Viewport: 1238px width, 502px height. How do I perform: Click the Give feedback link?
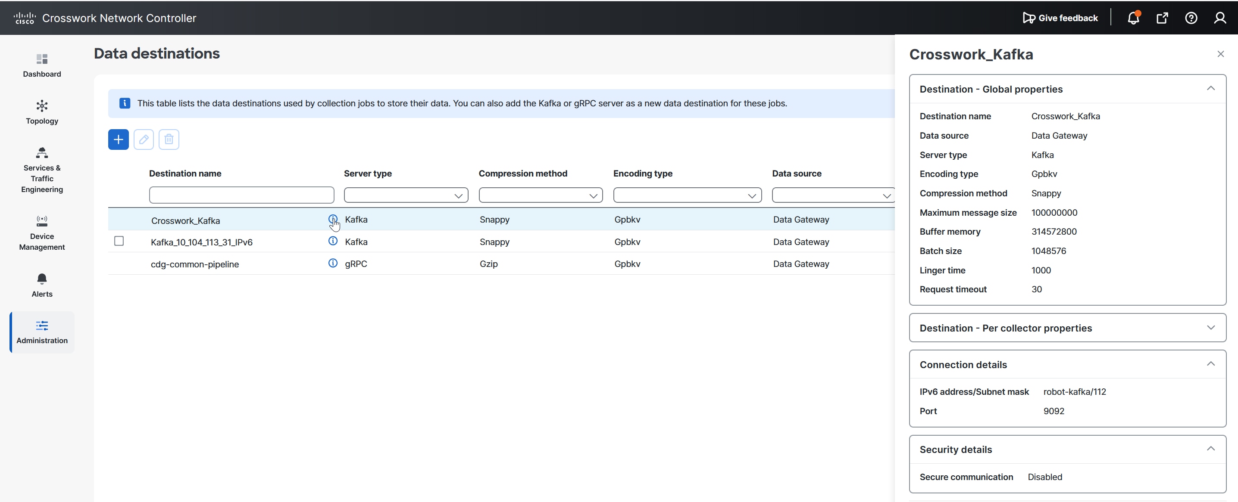1060,18
